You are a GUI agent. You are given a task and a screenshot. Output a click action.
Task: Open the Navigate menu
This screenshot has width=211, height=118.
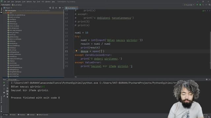18,2
